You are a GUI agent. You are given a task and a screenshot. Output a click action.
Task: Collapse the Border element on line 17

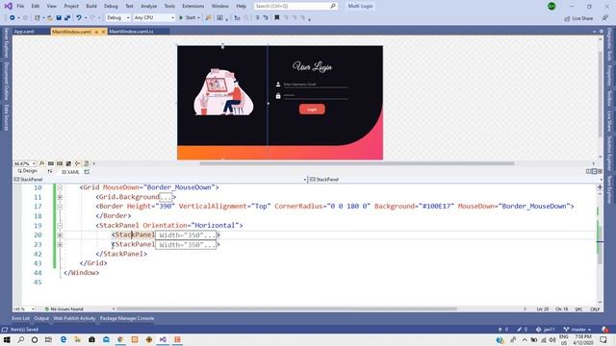(x=60, y=207)
